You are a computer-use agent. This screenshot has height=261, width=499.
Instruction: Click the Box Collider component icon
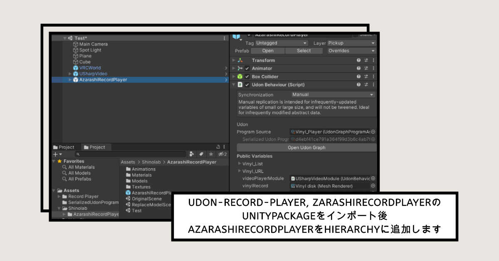[239, 77]
